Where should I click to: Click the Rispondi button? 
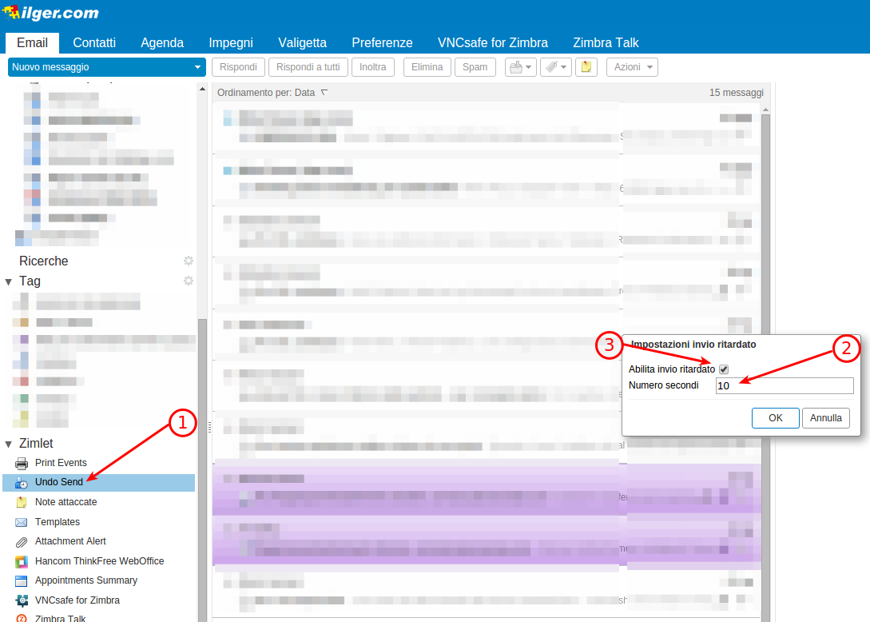click(x=239, y=67)
